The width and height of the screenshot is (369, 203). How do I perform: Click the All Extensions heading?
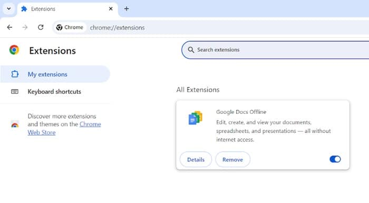pyautogui.click(x=198, y=90)
